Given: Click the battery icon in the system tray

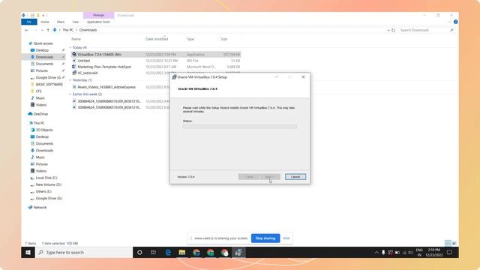Looking at the screenshot, I should point(397,252).
